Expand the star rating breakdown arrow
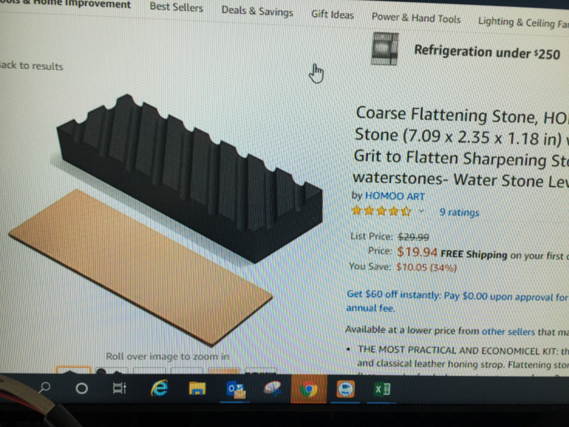The width and height of the screenshot is (569, 427). pyautogui.click(x=421, y=211)
